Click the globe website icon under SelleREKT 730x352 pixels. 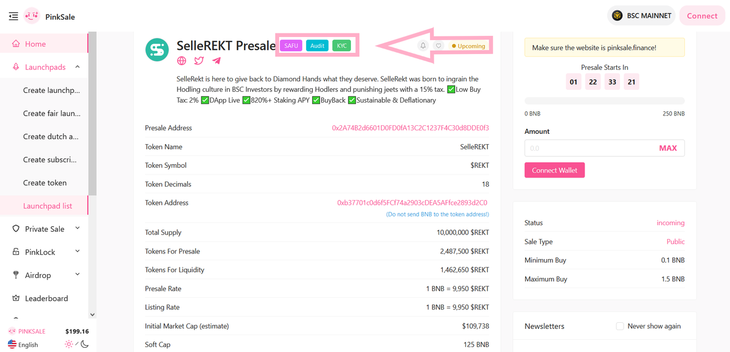181,60
